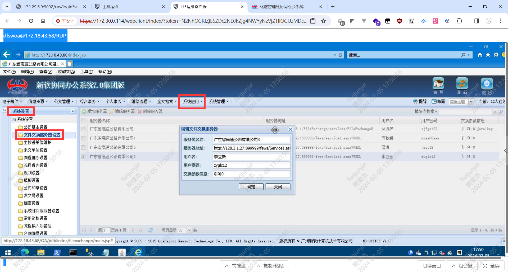
Task: Click the 编辑服务器 edit server button
Action: coord(122,111)
